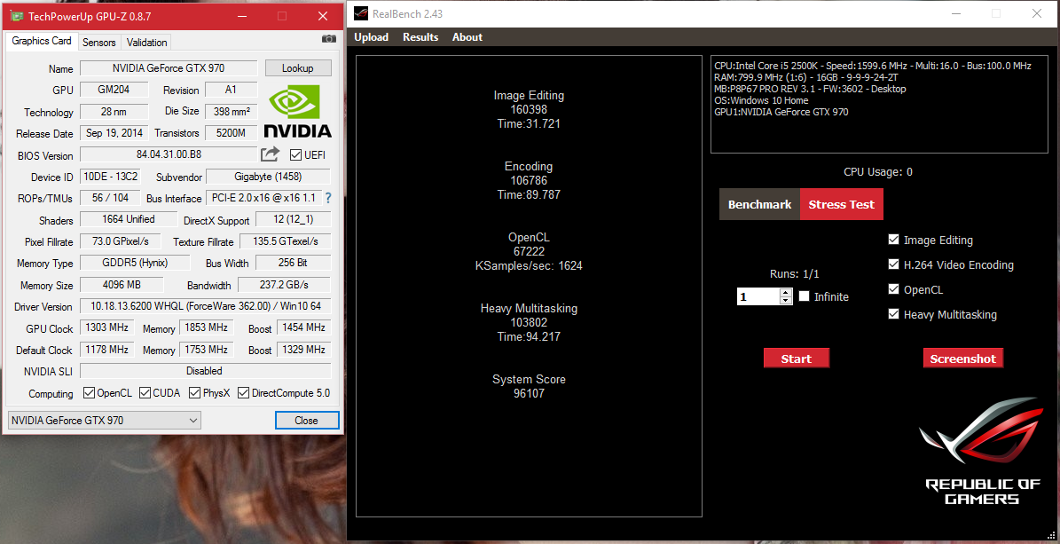1060x544 pixels.
Task: Click the Bandwidth 237.2 GB/s field
Action: pos(284,285)
